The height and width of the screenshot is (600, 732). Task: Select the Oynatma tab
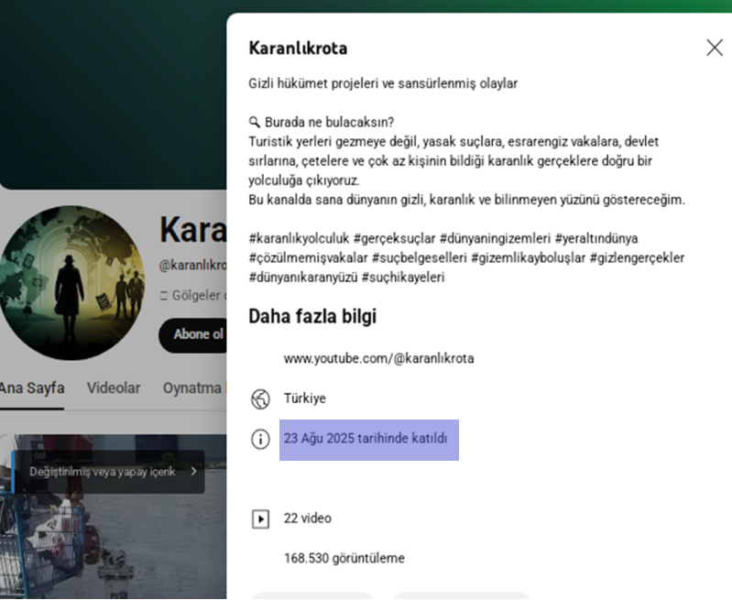coord(193,387)
